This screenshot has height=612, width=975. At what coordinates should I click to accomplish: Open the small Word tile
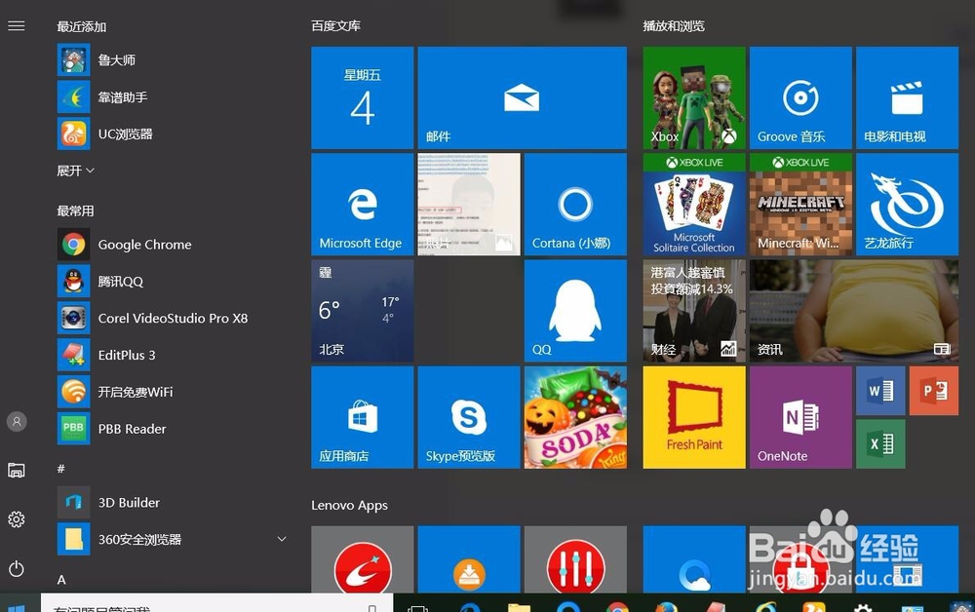coord(880,391)
